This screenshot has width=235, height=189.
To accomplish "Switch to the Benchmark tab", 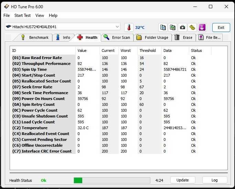I will click(x=34, y=37).
